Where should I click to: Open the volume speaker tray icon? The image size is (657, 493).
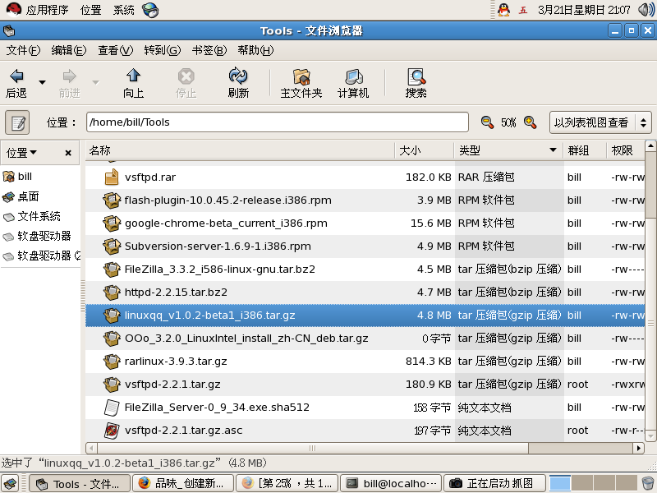pyautogui.click(x=646, y=10)
